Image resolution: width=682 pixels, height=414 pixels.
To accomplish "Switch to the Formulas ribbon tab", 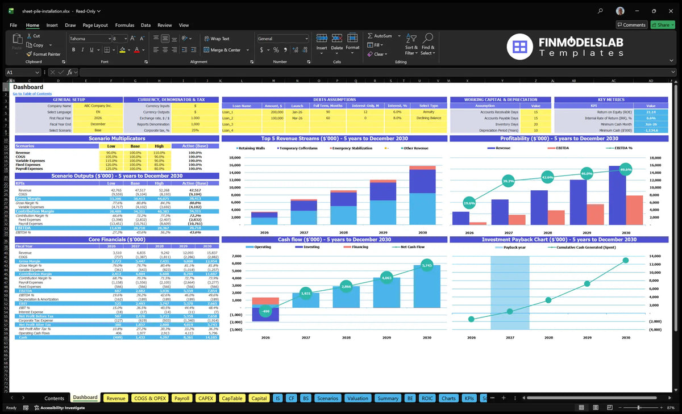I will pyautogui.click(x=124, y=25).
